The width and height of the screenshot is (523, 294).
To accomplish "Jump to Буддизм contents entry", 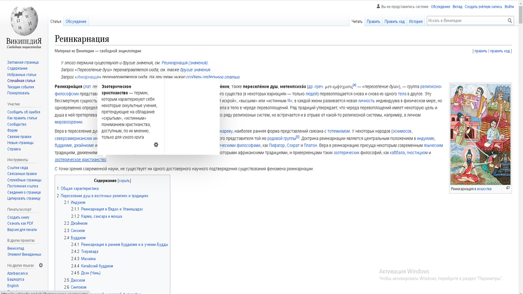I will (78, 238).
